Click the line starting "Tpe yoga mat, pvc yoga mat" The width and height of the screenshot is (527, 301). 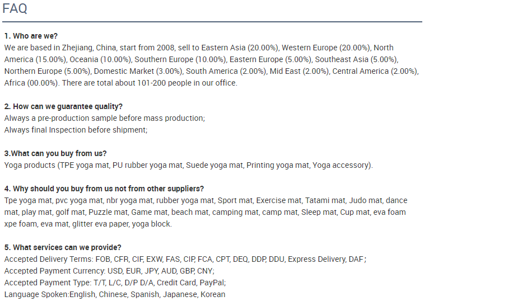pos(206,200)
